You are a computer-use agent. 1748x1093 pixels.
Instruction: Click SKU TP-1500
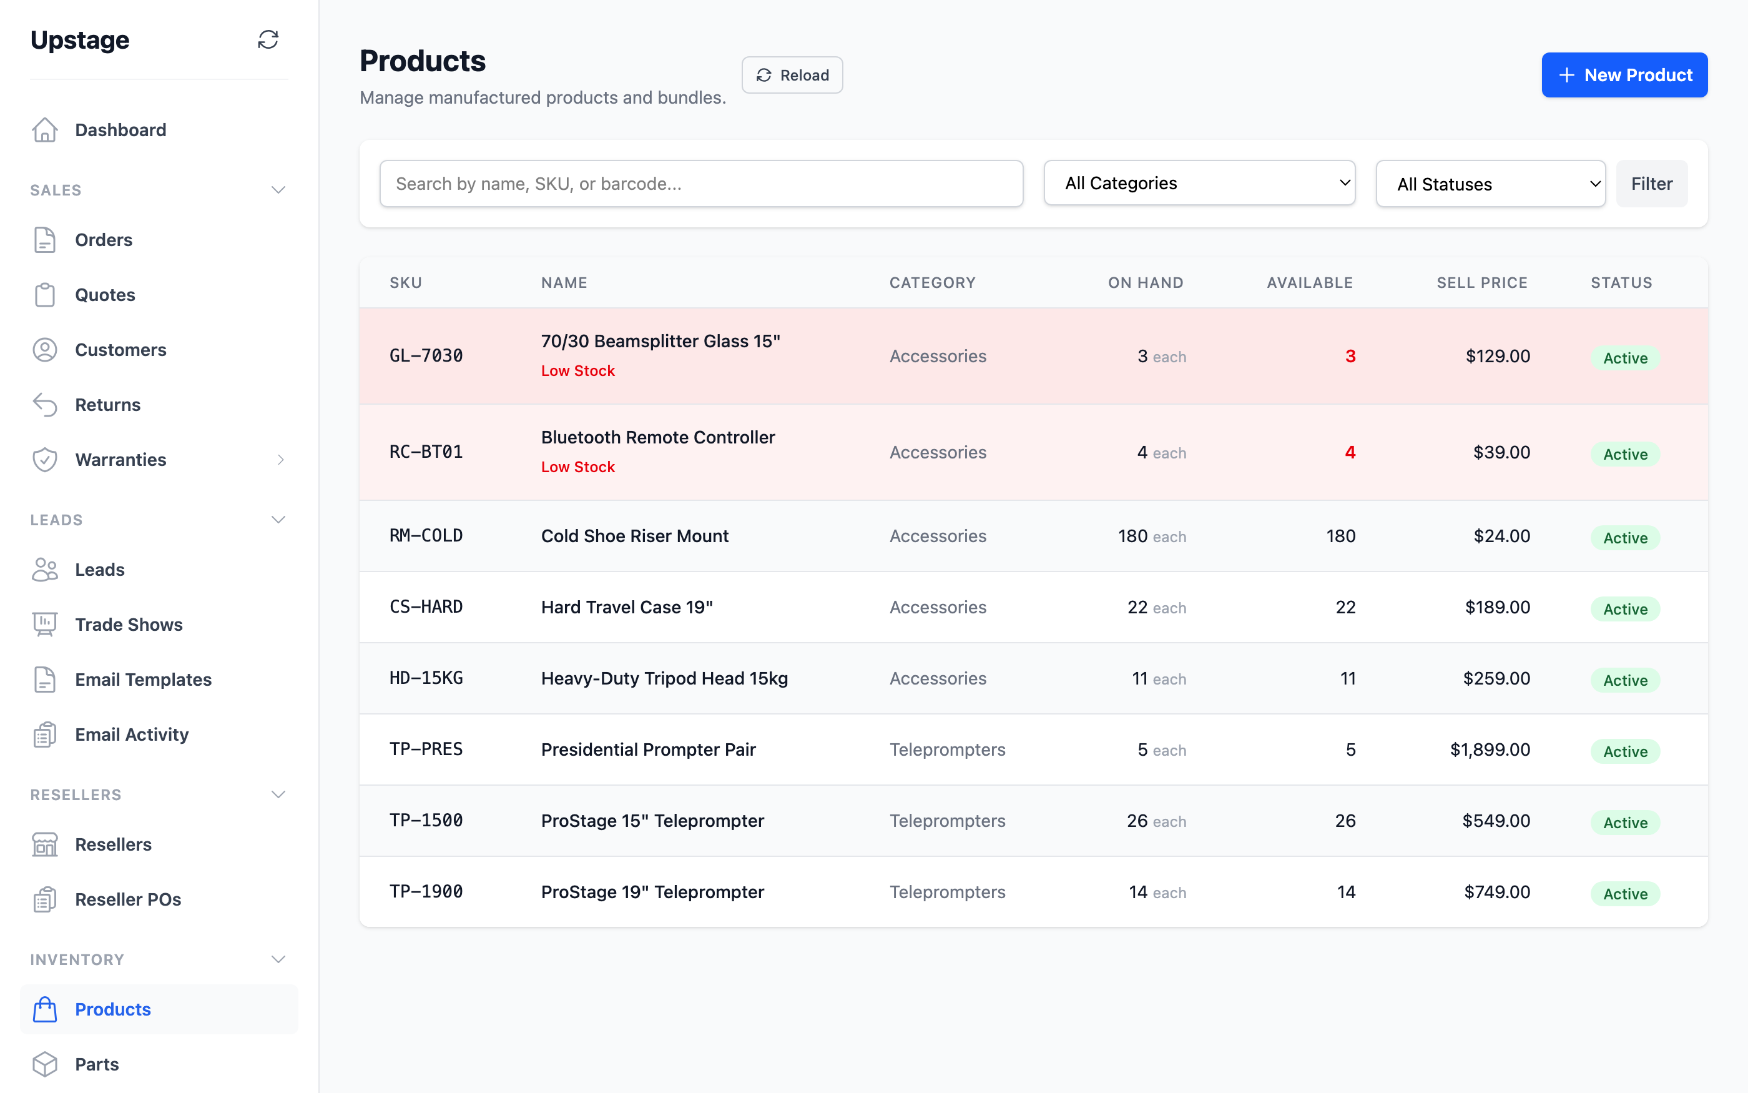click(x=426, y=821)
